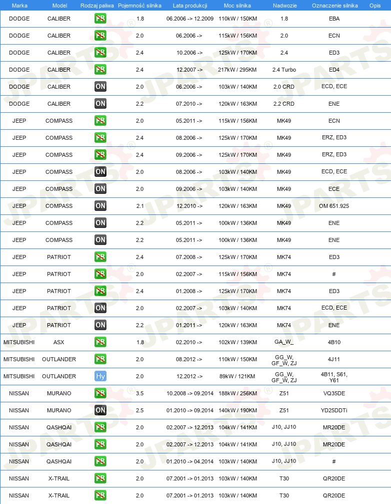Select the 07.2010 -> production date cell

tap(189, 104)
